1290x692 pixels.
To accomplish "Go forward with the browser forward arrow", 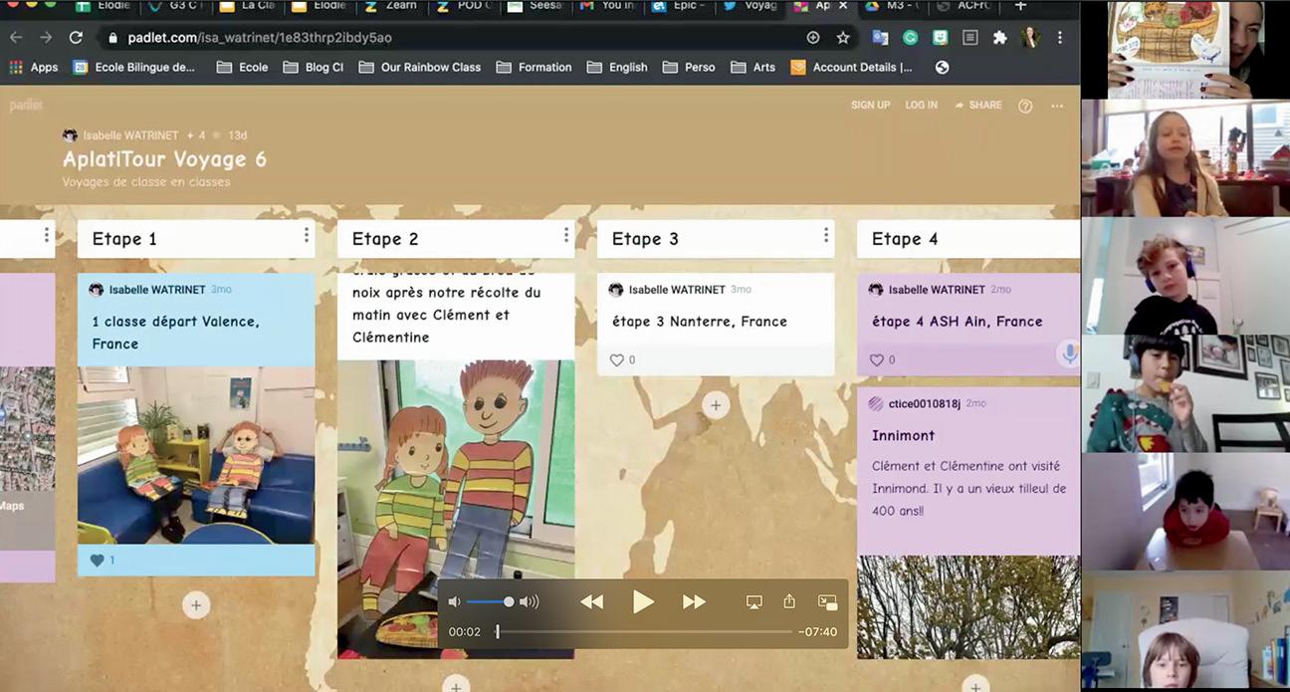I will pyautogui.click(x=46, y=37).
